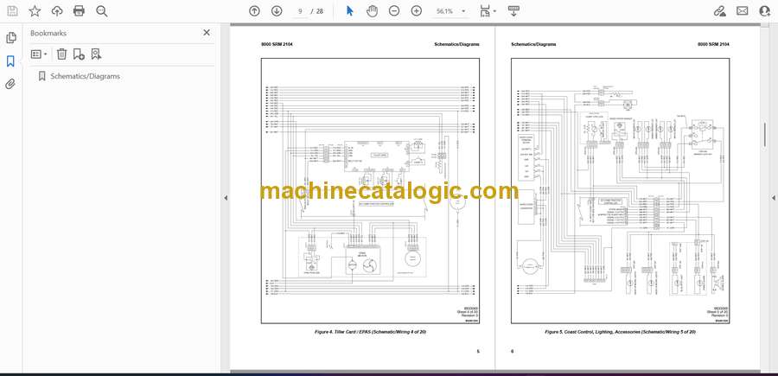Screen dimensions: 778x376
Task: Zoom in with the plus button
Action: point(417,11)
